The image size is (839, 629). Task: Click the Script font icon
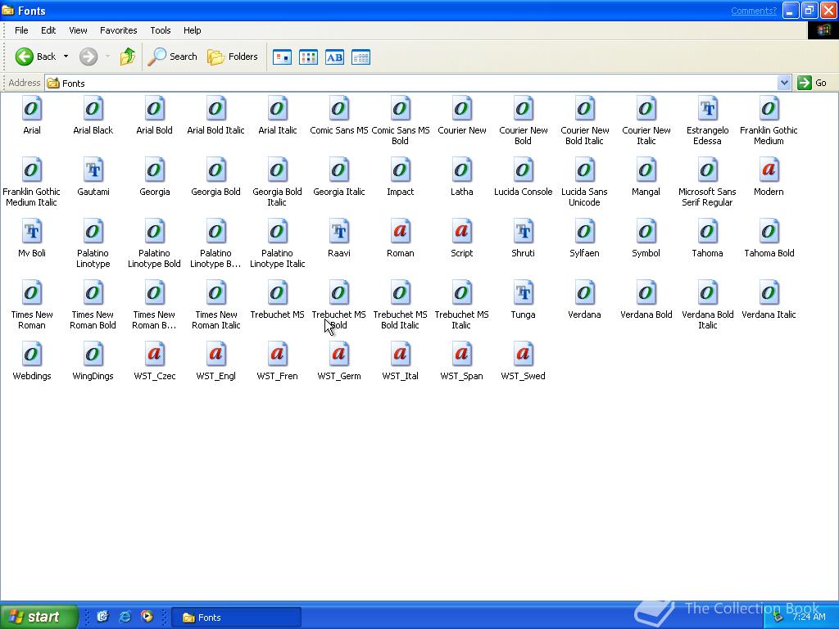pyautogui.click(x=462, y=232)
